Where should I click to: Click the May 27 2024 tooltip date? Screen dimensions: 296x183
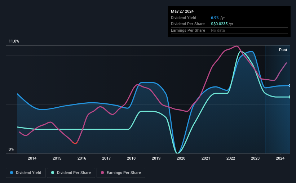(182, 11)
